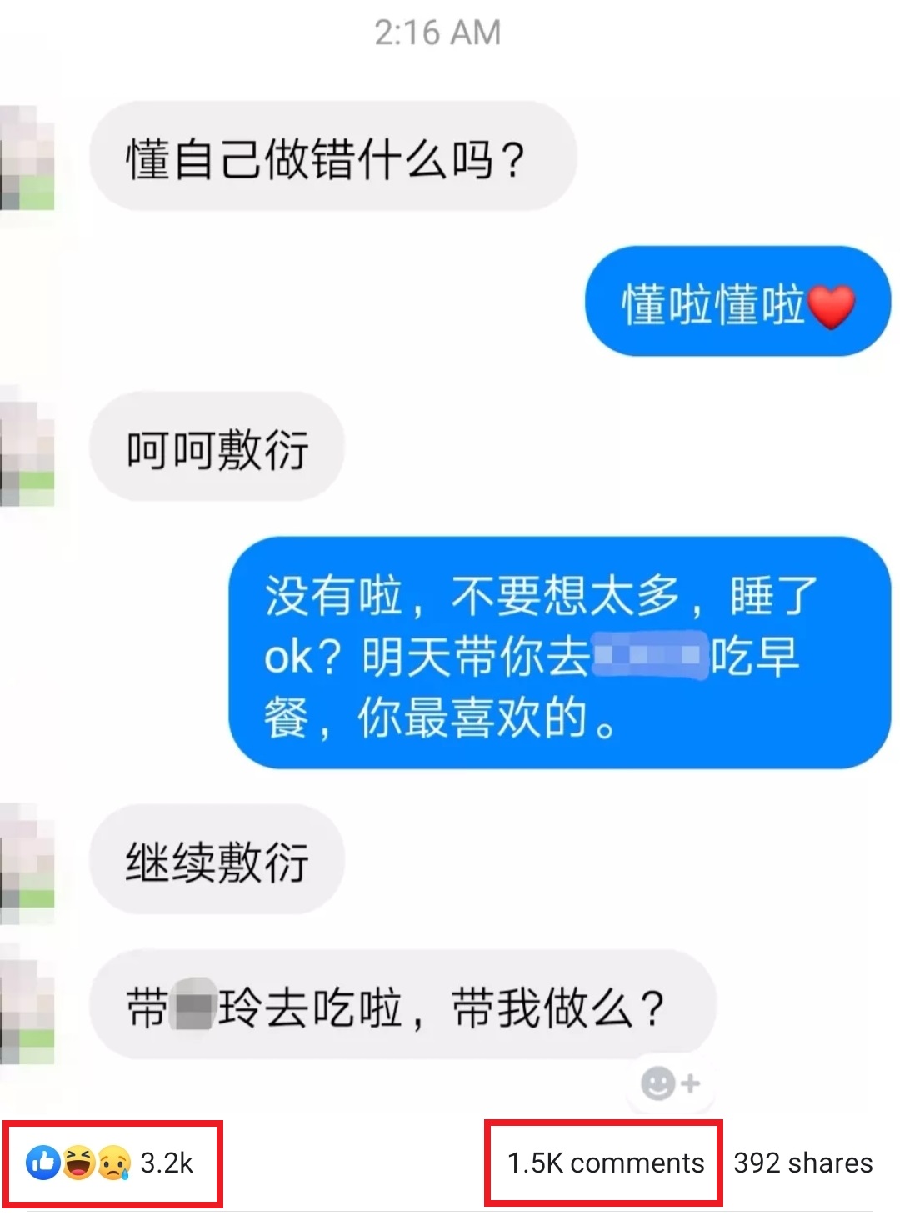
Task: Select the blue 懂啦懂啦 message bubble
Action: pos(738,301)
